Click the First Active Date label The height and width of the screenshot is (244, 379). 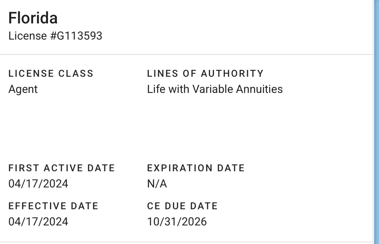tap(62, 168)
